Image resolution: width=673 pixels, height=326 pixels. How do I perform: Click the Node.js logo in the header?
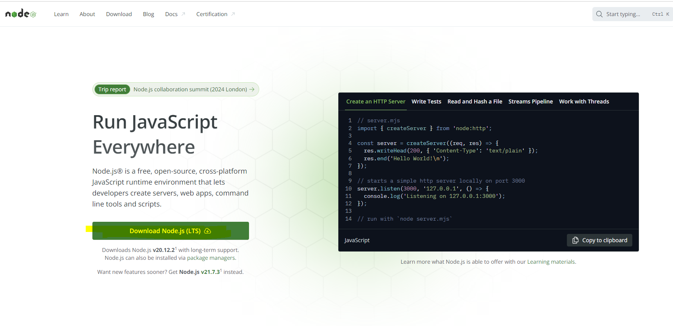coord(21,14)
